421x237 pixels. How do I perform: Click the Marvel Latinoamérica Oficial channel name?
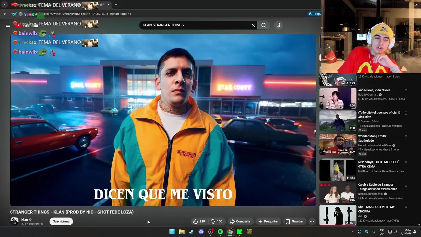[x=375, y=145]
